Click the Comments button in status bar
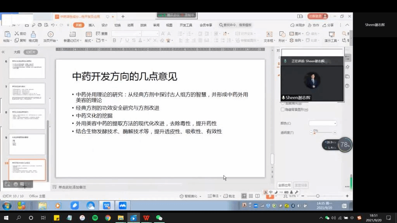This screenshot has height=223, width=397. point(229,196)
